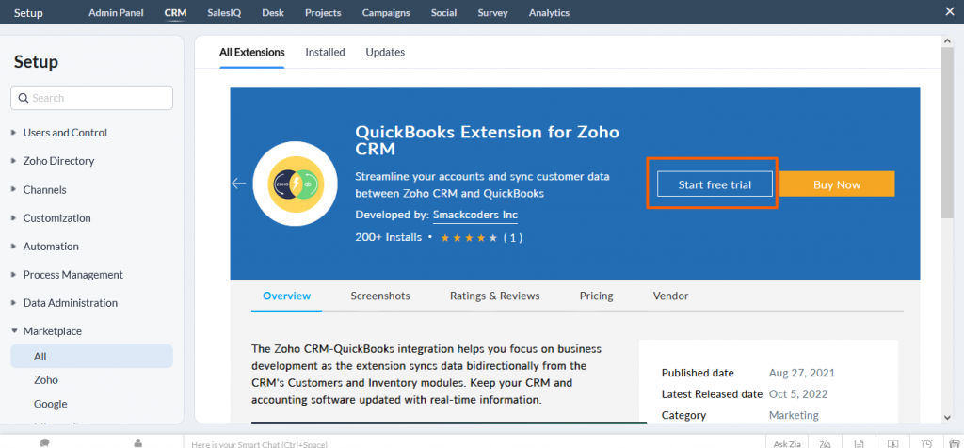The height and width of the screenshot is (448, 964).
Task: Click the scroll up arrow of page scrollbar
Action: (947, 40)
